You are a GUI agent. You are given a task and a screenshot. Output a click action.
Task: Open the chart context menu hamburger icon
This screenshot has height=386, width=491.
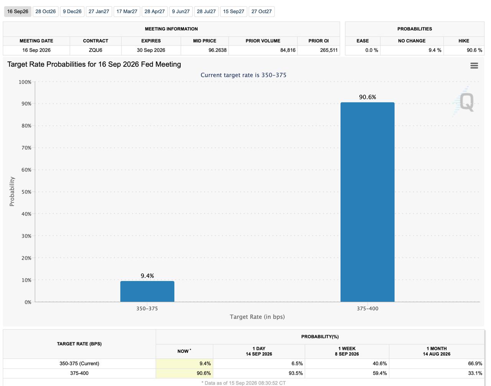(474, 66)
